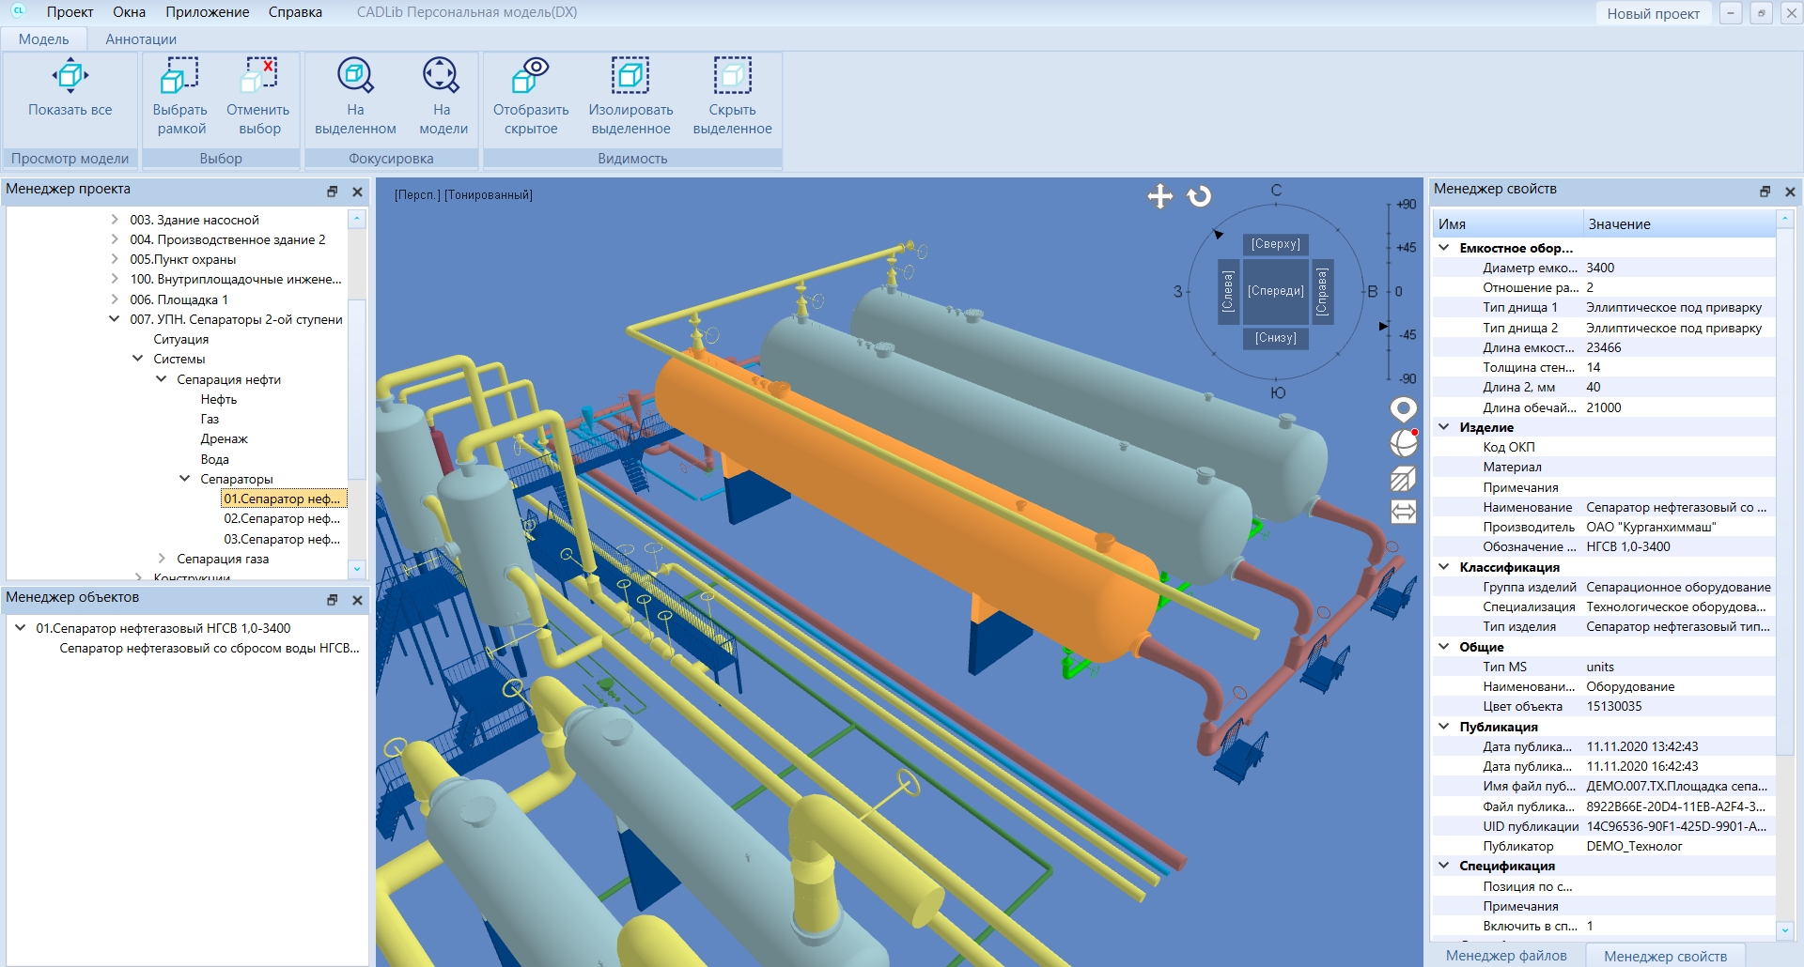Click the rotate view icon in viewport
1804x967 pixels.
1199,196
